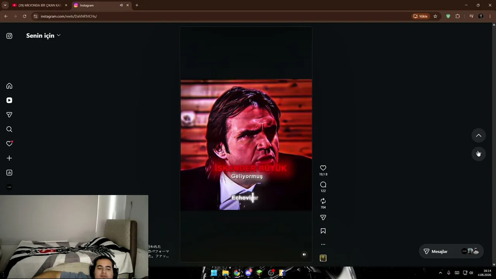Viewport: 496px width, 279px height.
Task: Bookmark this page with the star
Action: click(435, 16)
